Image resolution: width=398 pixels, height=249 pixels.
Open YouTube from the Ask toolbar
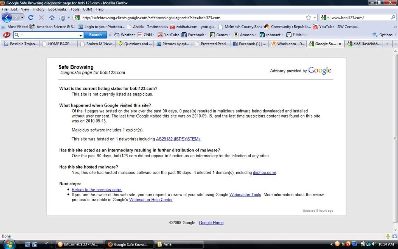[168, 35]
